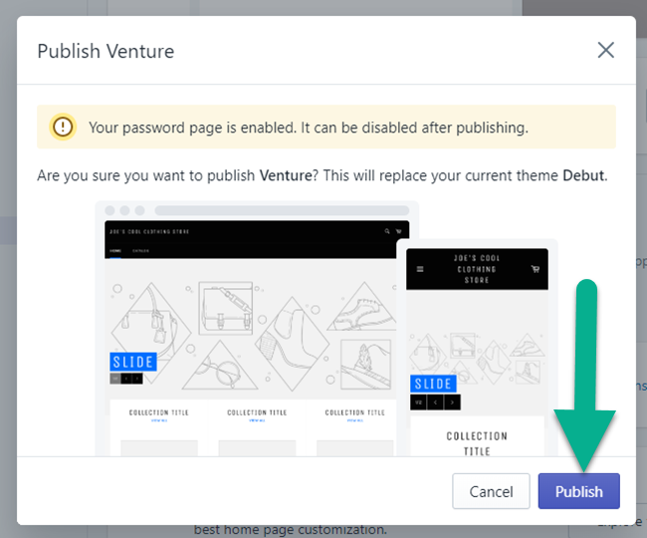Close the Publish Venture dialog
This screenshot has height=538, width=647.
[605, 51]
